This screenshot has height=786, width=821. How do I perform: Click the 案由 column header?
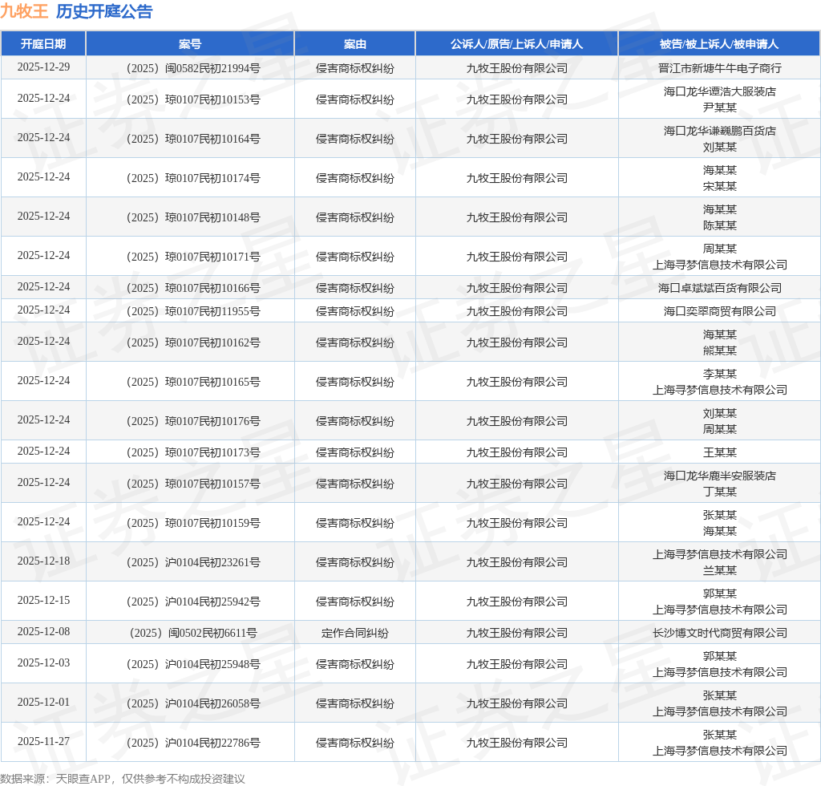(354, 44)
